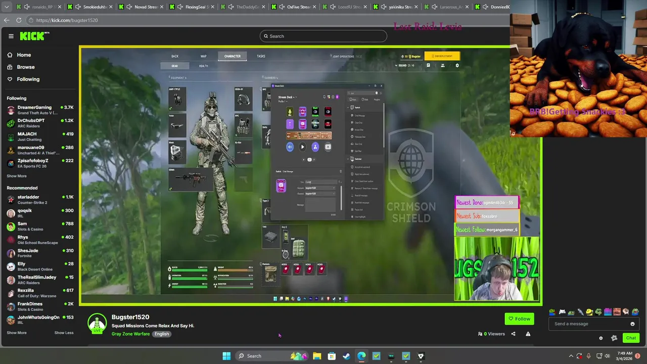
Task: Open the Gray Zone Warfare category link
Action: (130, 334)
